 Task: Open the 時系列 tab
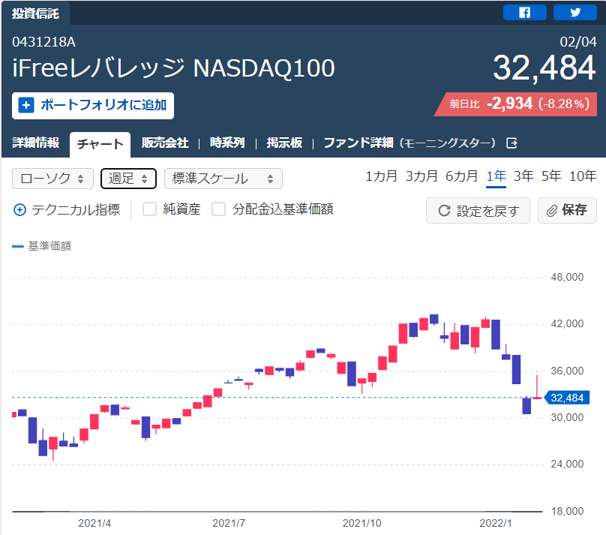click(x=227, y=143)
